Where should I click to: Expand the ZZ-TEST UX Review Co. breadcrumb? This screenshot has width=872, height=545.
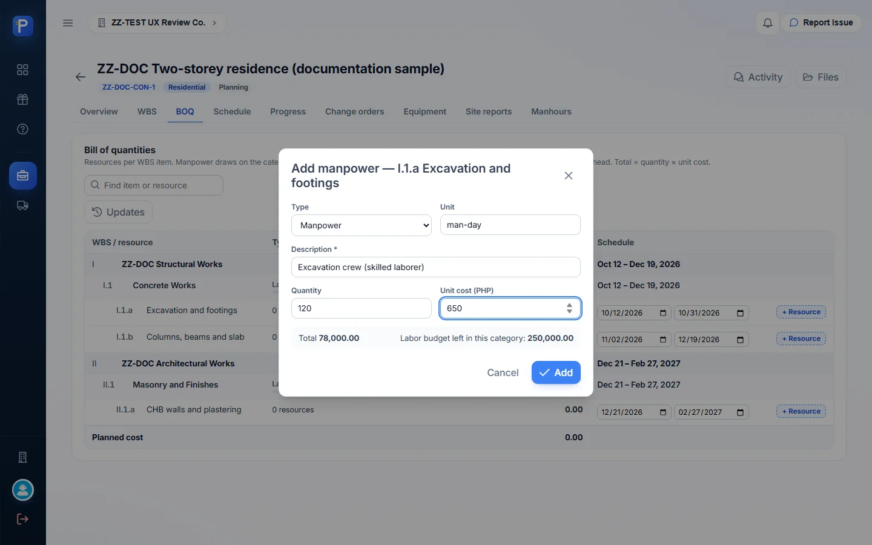point(157,23)
